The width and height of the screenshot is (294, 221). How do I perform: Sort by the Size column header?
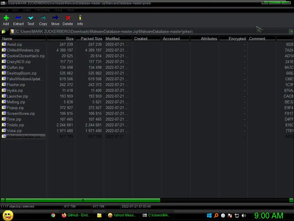61,39
